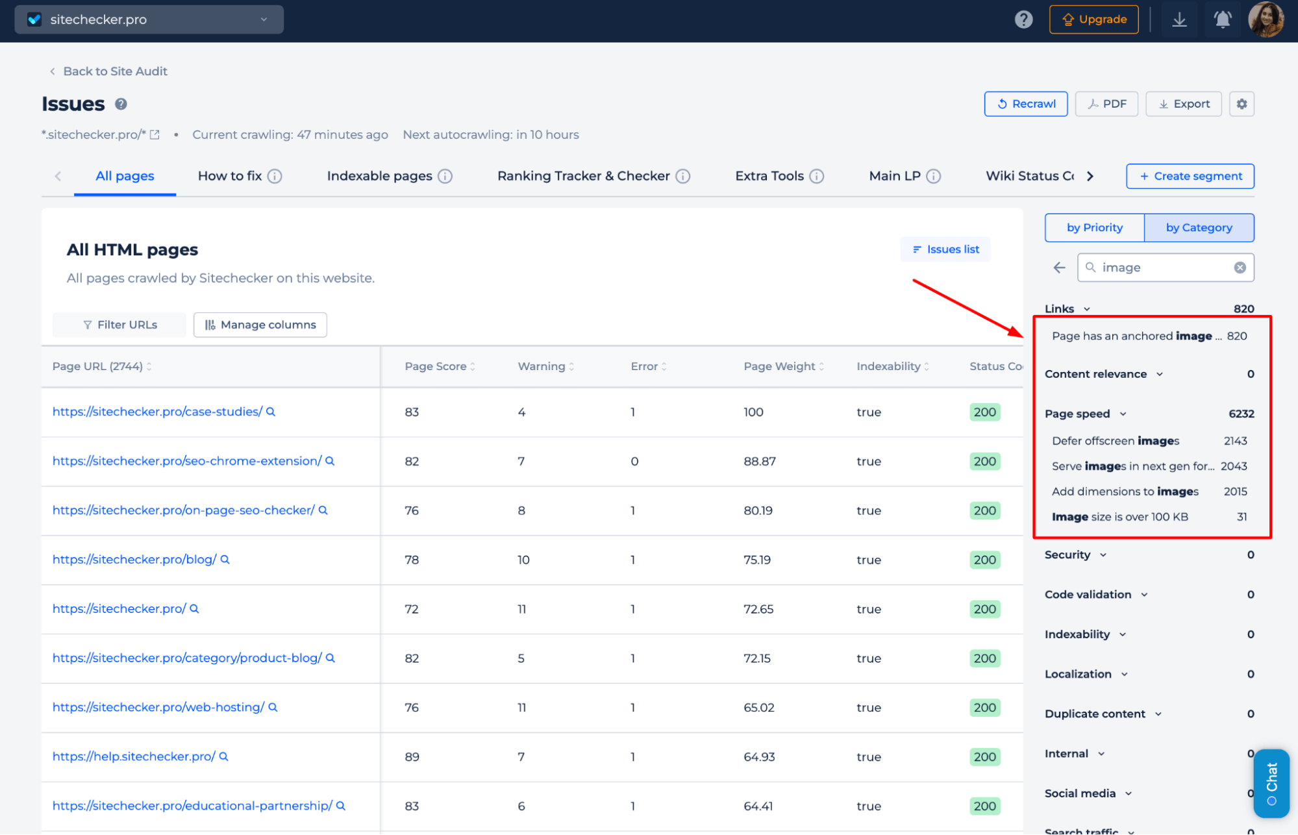Click the external link icon next to *.sitechecker.pro/*
Image resolution: width=1298 pixels, height=835 pixels.
[154, 134]
